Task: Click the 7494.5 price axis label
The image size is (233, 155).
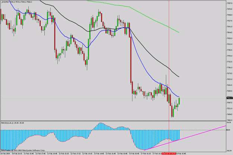Action: click(230, 114)
